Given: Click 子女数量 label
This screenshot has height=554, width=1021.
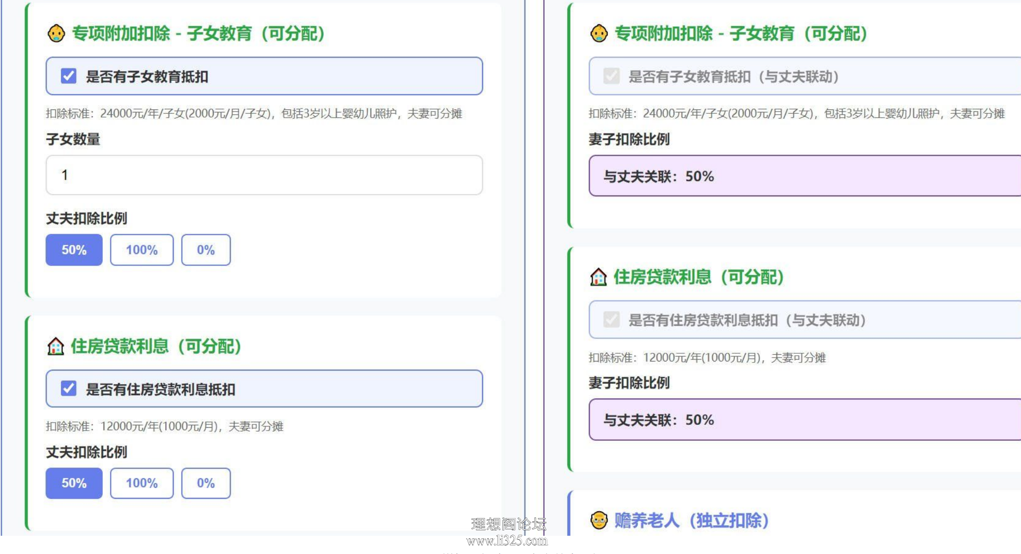Looking at the screenshot, I should 73,139.
